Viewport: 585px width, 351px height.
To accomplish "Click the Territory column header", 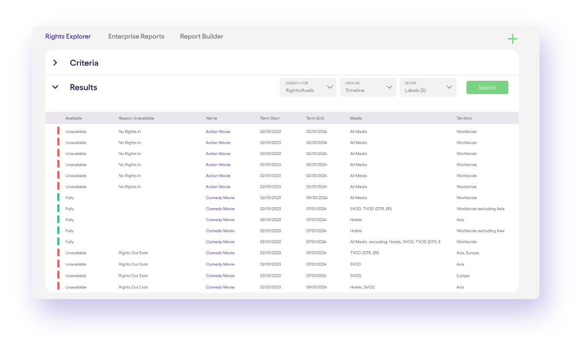I will pos(464,118).
